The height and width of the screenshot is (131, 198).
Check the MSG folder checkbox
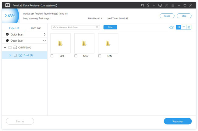pyautogui.click(x=76, y=56)
